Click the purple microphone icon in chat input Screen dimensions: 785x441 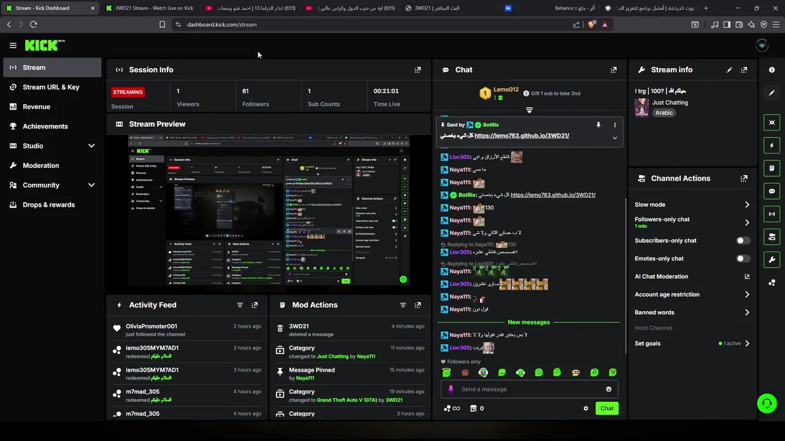click(451, 389)
